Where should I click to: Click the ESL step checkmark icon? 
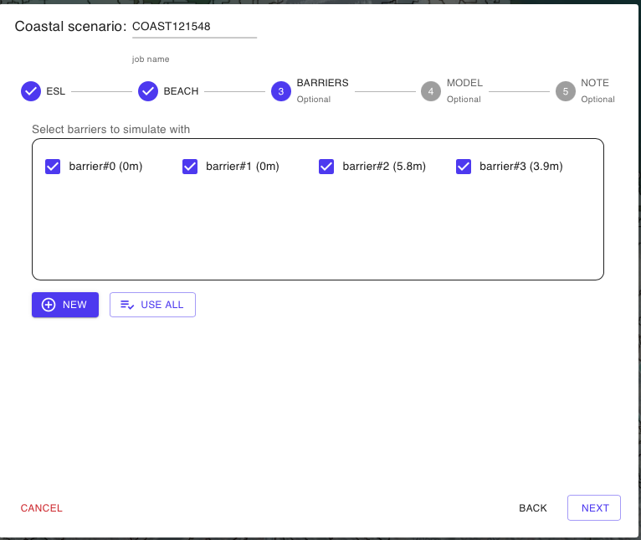31,91
